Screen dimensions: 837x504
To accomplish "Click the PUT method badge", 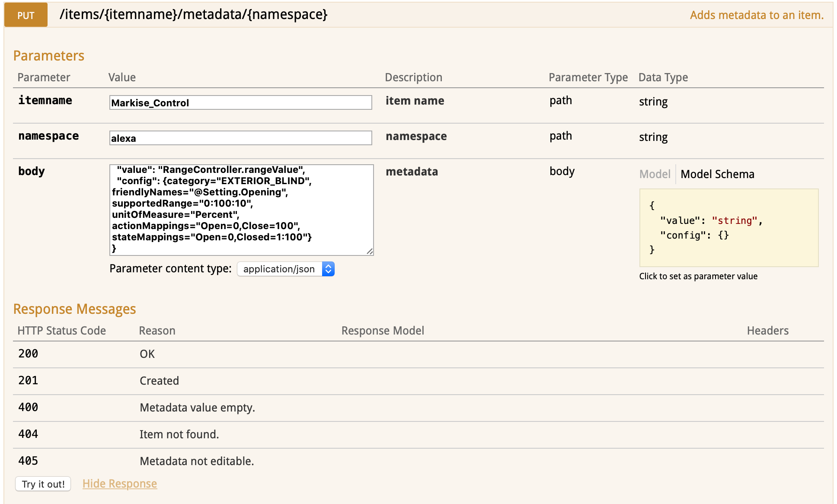I will coord(26,15).
